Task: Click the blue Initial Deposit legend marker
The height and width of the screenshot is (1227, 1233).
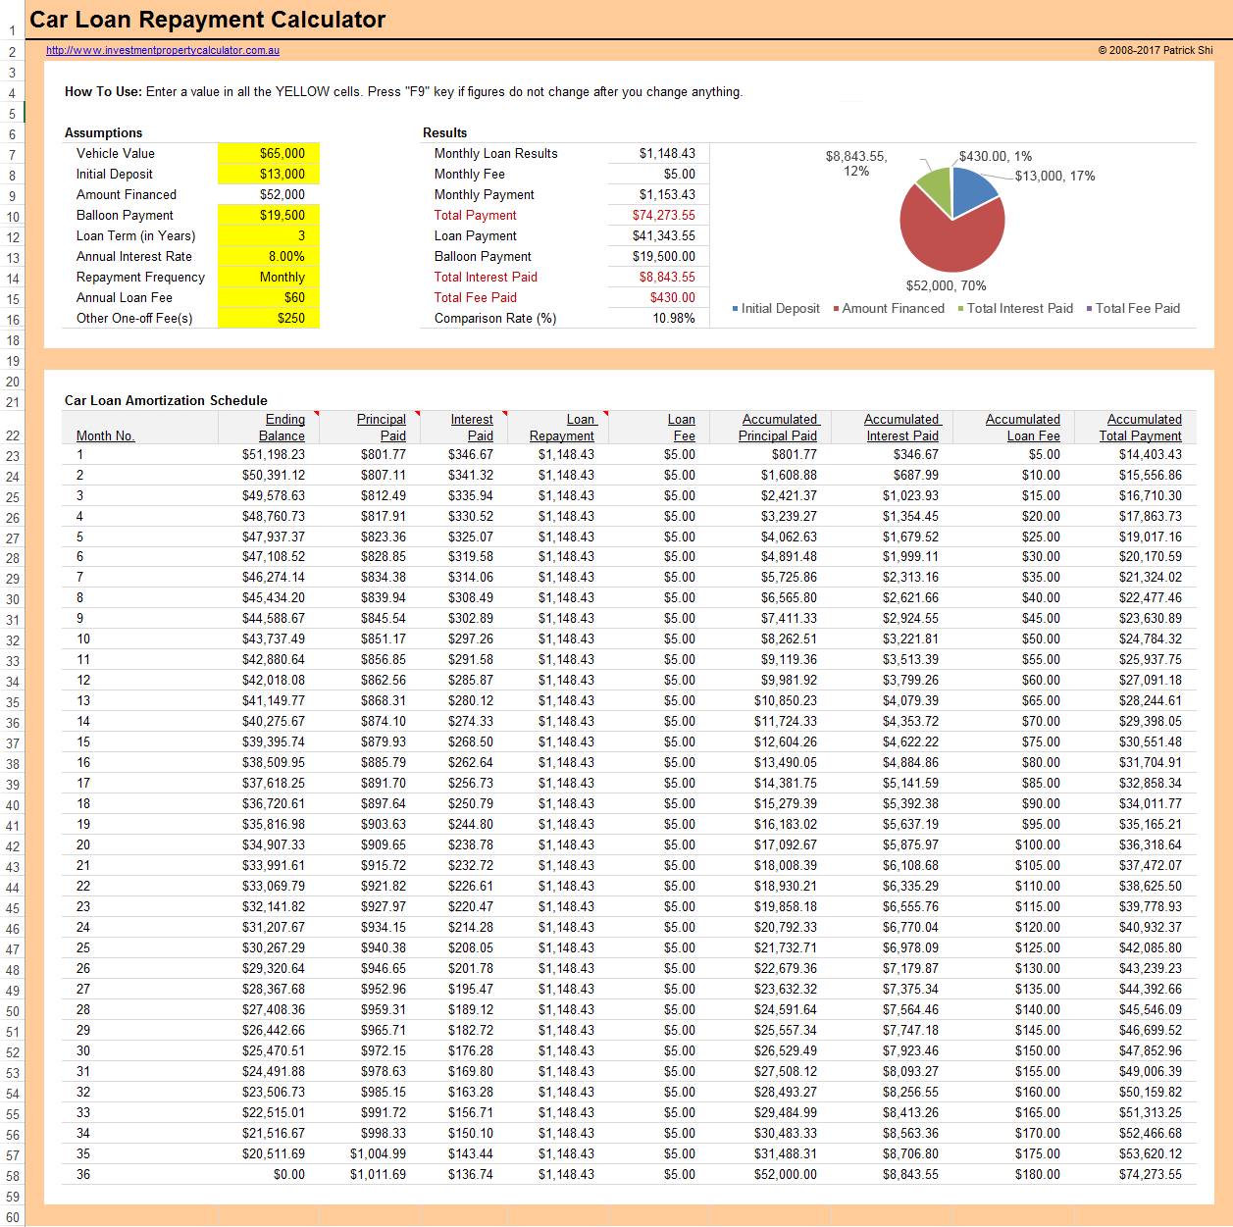Action: (x=735, y=309)
